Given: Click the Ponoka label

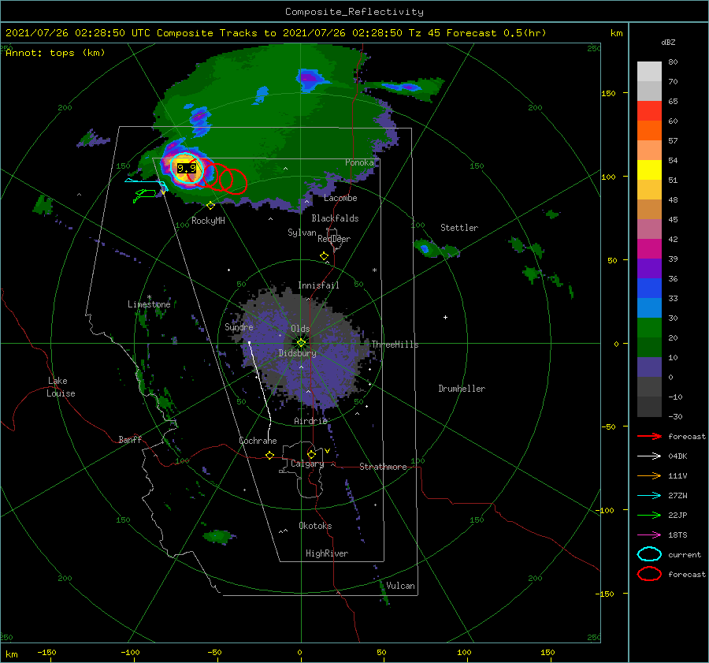Looking at the screenshot, I should [x=359, y=162].
